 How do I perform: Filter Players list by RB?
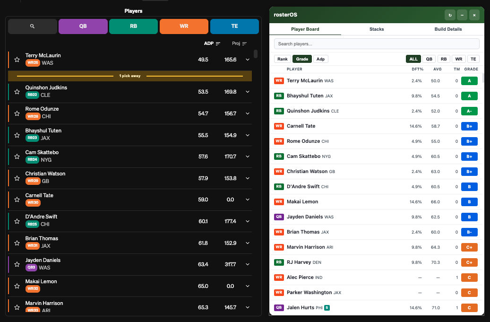click(133, 26)
